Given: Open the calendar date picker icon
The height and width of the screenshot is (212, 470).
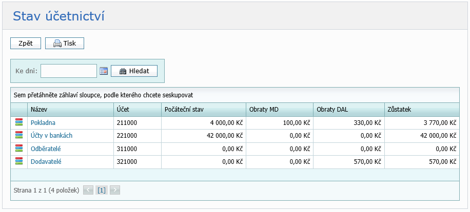Looking at the screenshot, I should (104, 71).
